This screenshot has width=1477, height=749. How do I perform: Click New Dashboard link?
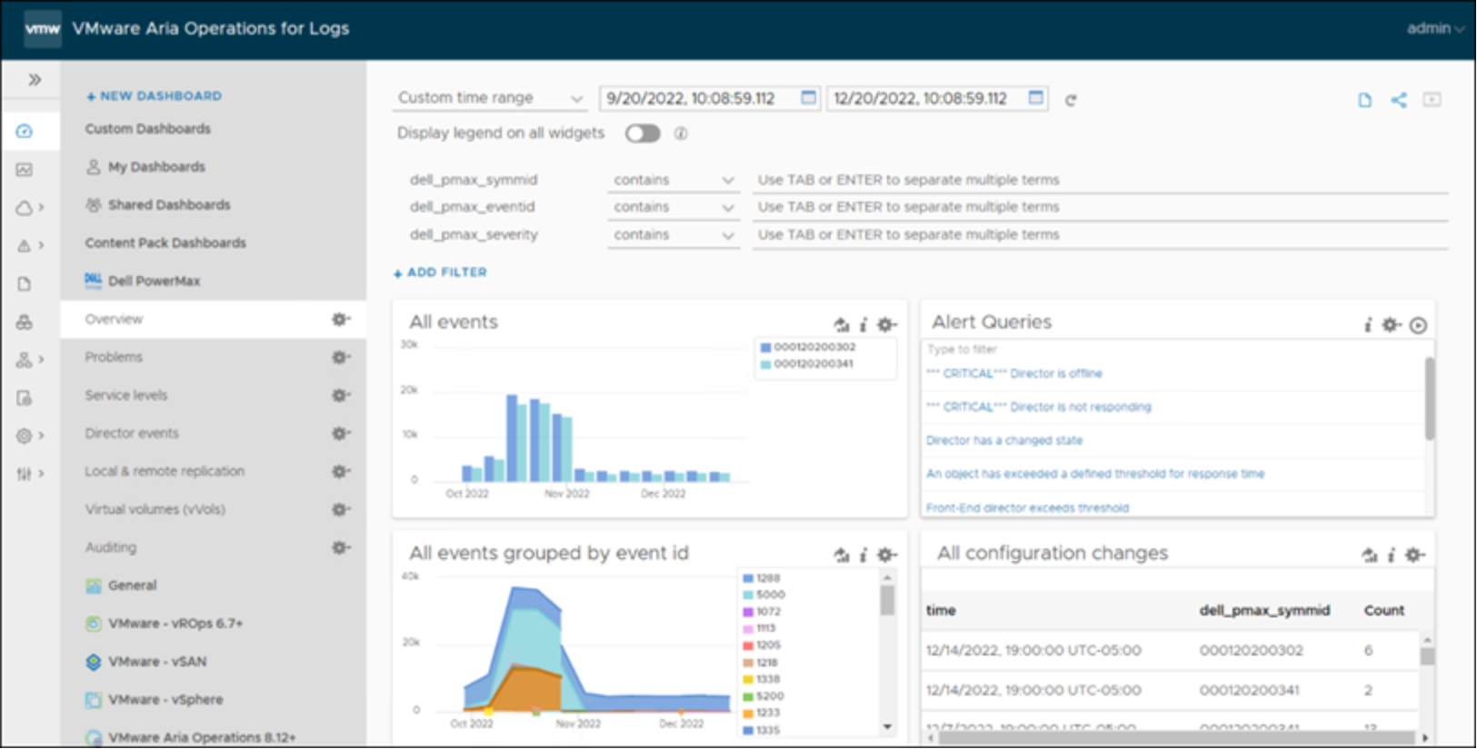pyautogui.click(x=154, y=95)
